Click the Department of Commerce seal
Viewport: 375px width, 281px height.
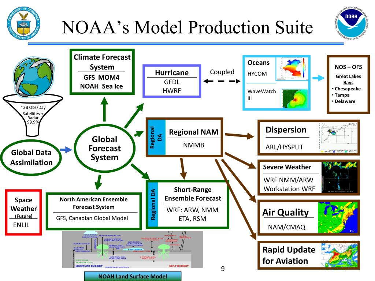(x=23, y=23)
